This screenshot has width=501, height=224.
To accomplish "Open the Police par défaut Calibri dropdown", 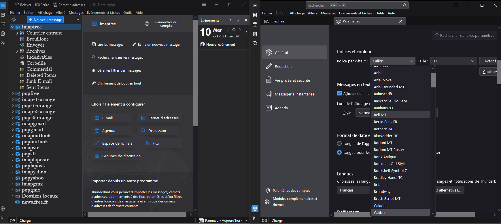I will coord(392,61).
